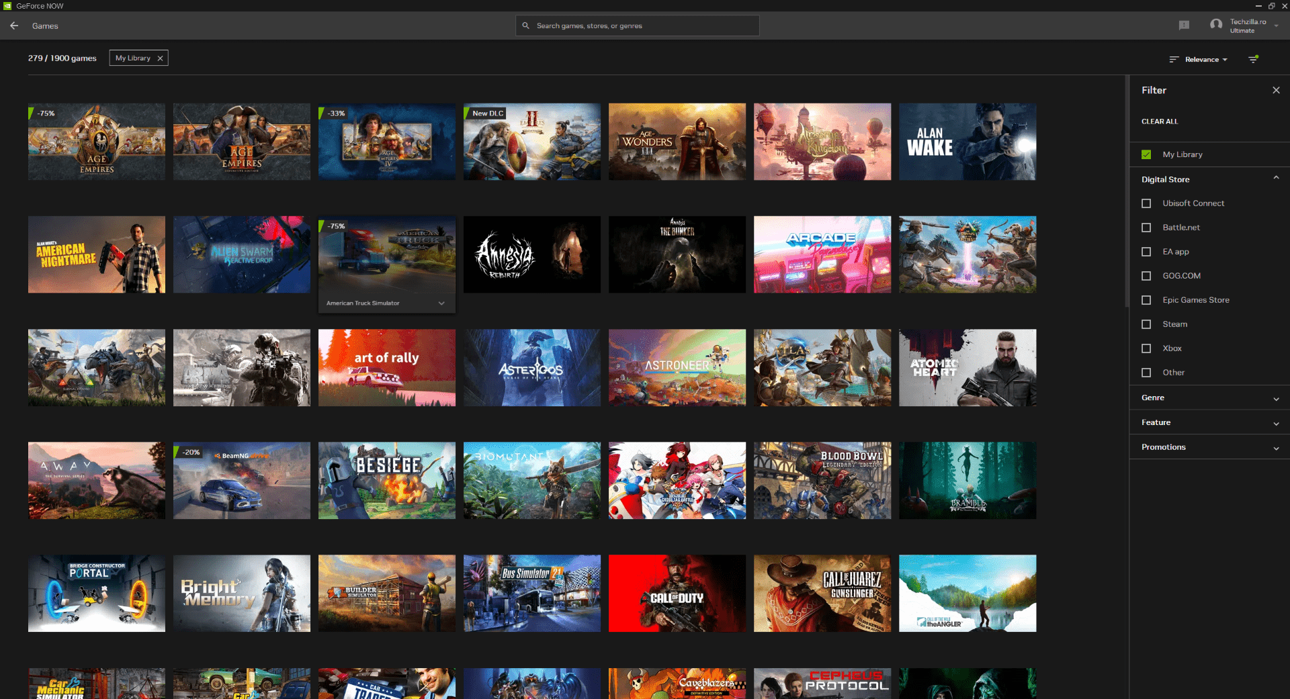Open Astroneer game tile
The image size is (1290, 699).
pyautogui.click(x=677, y=367)
